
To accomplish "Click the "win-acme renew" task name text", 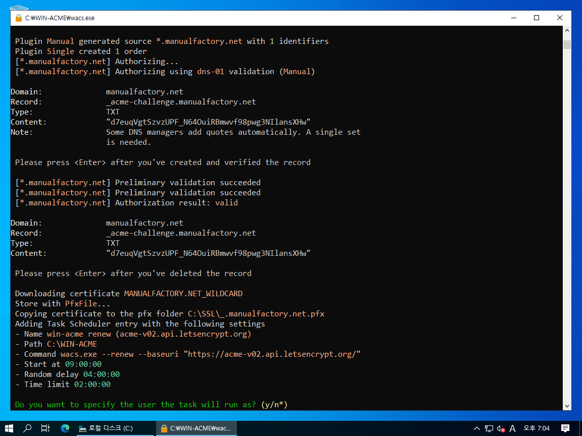I will click(79, 334).
